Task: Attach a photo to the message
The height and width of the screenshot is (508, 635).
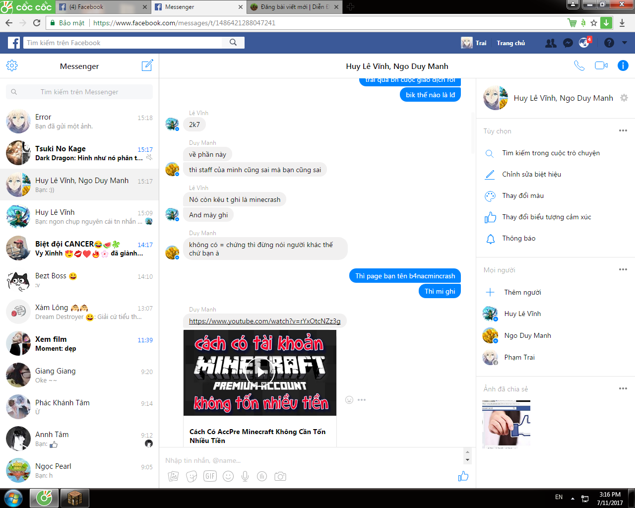Action: click(173, 476)
